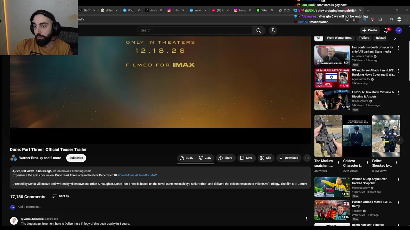Open browser extensions puzzle icon
Screen dimensions: 410x230
point(380,19)
